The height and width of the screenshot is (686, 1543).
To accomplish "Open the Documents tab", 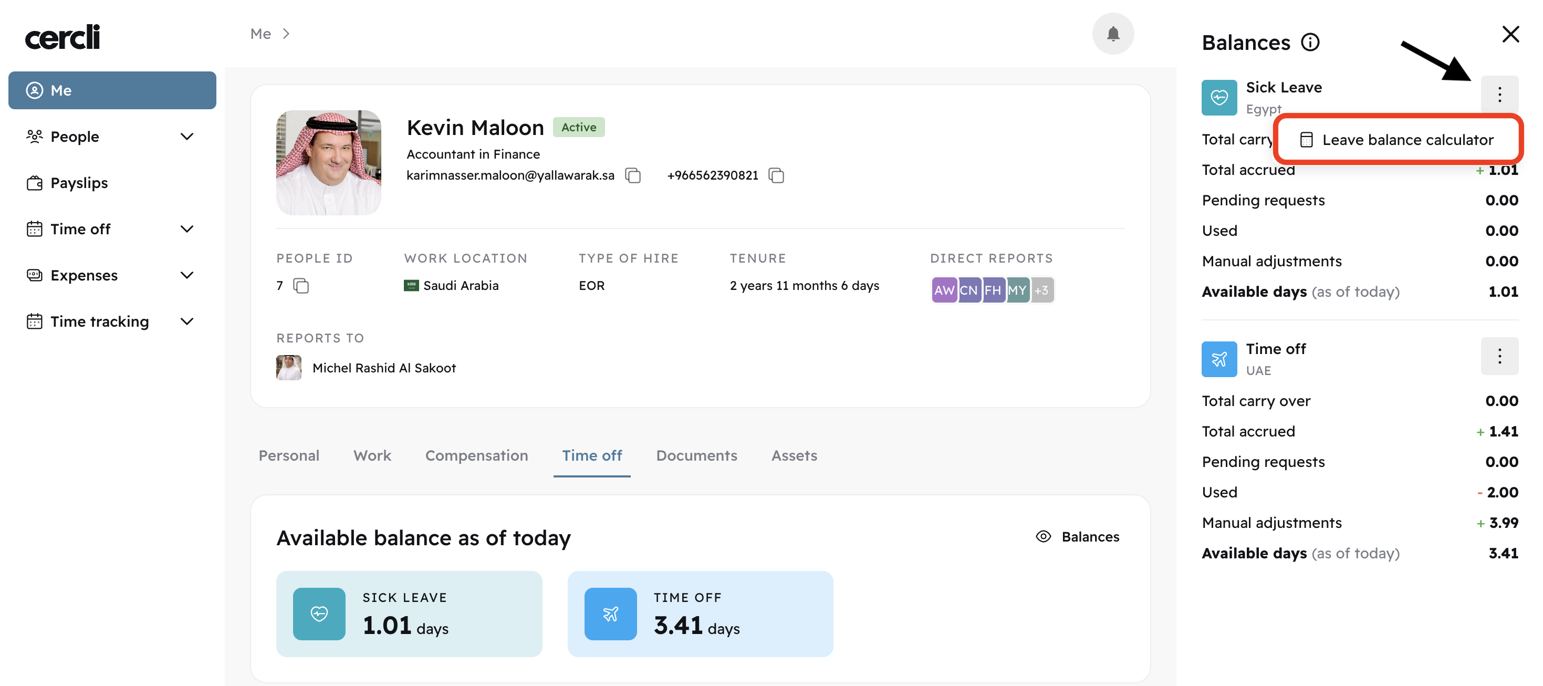I will click(696, 455).
